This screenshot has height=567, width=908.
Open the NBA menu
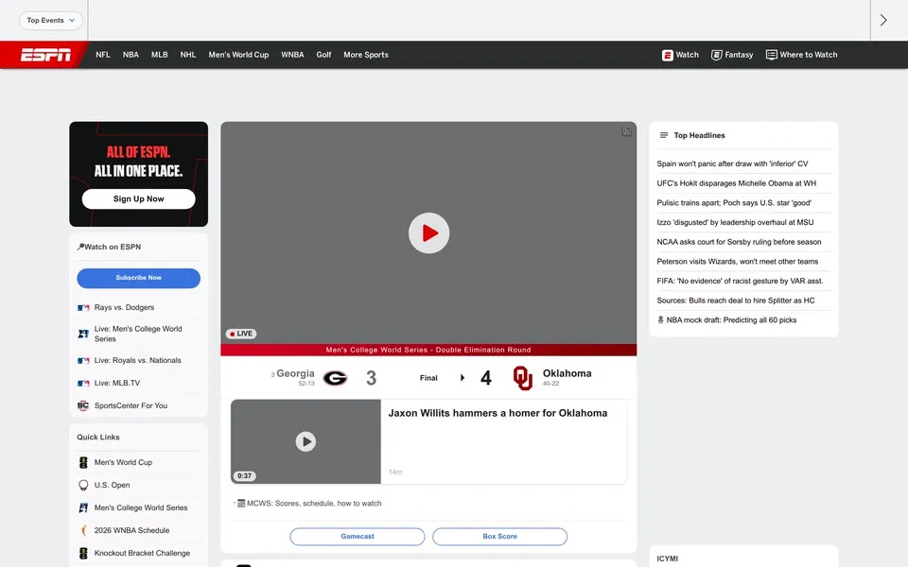pyautogui.click(x=131, y=55)
